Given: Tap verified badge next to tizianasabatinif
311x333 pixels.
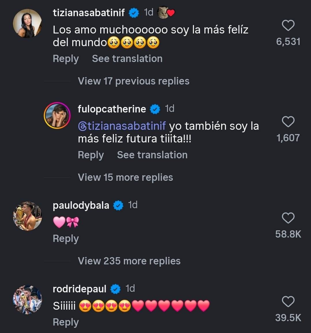Looking at the screenshot, I should 134,13.
